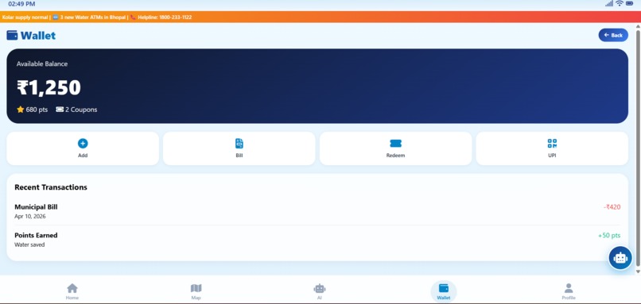This screenshot has width=641, height=304.
Task: Select the Redeem coupon ticket icon
Action: [396, 143]
